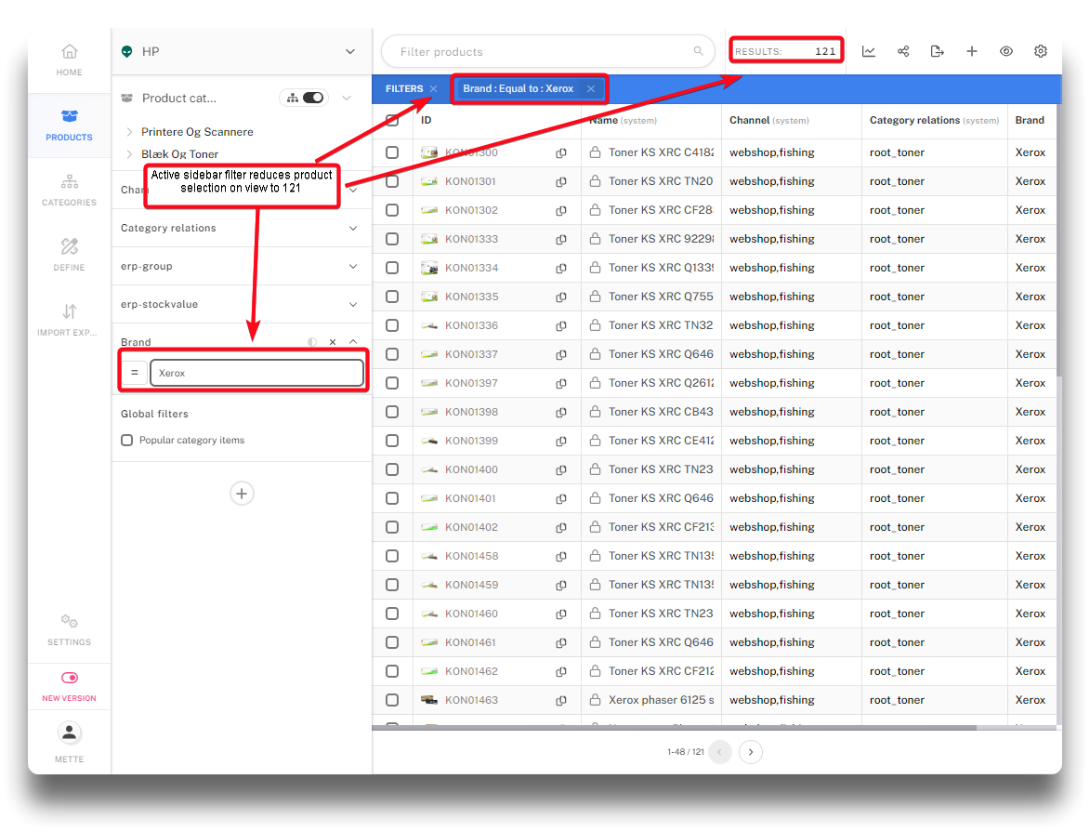Clear the Brand sidebar filter with X
The height and width of the screenshot is (832, 1090).
[333, 342]
